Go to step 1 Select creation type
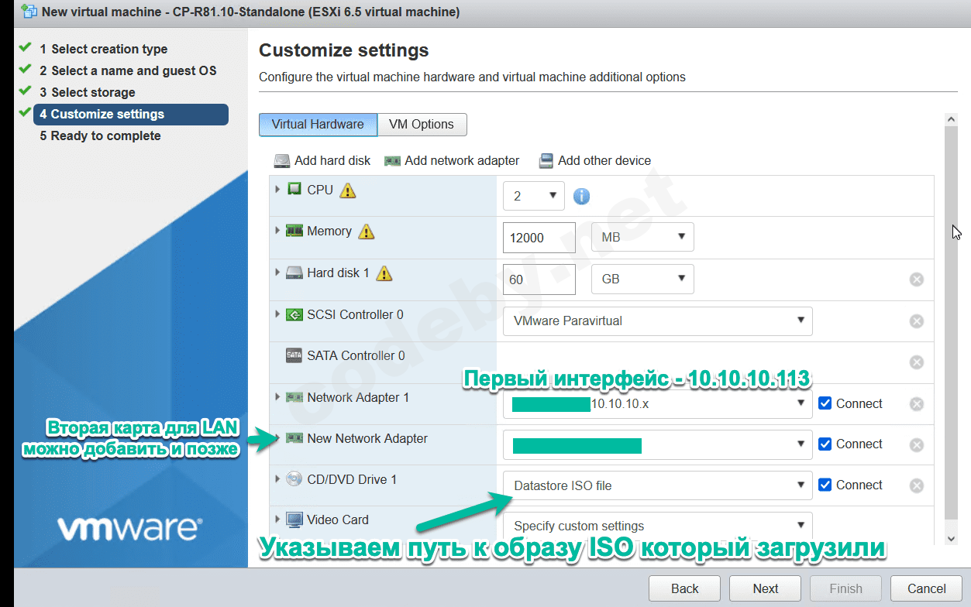This screenshot has width=971, height=607. point(104,49)
